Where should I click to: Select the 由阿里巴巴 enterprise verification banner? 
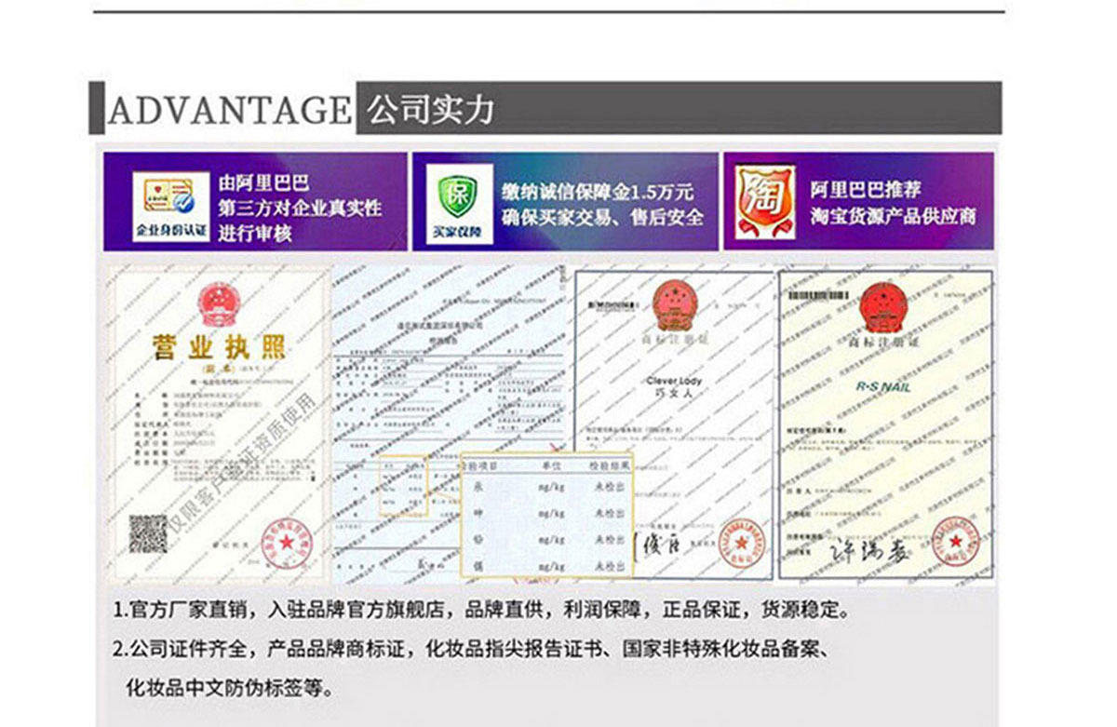pyautogui.click(x=255, y=202)
